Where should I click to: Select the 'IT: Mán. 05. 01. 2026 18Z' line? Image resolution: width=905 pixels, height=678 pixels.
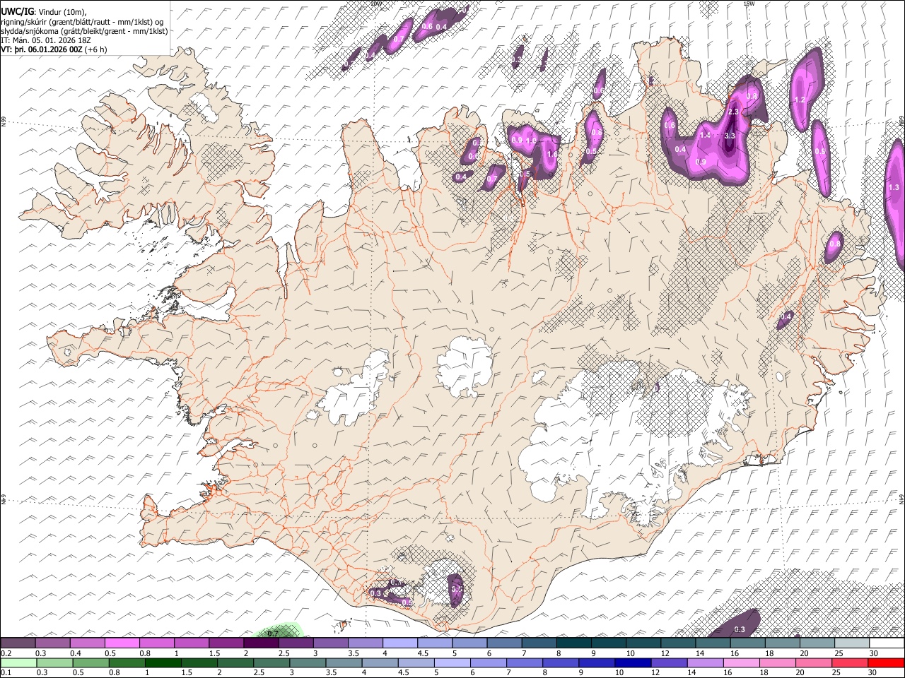pos(46,40)
